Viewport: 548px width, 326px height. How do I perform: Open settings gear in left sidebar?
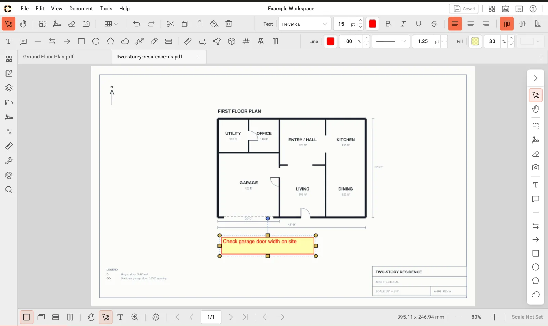(9, 175)
